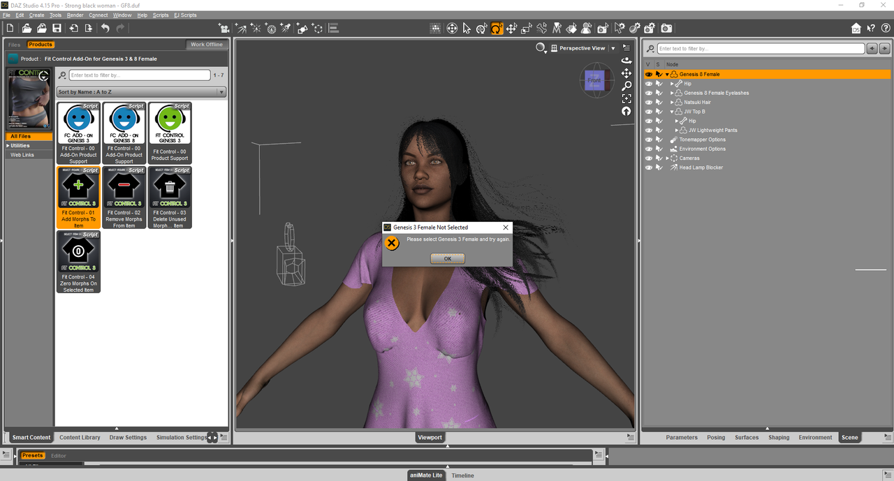Hide Genesis 8 Female with eye icon
Viewport: 894px width, 481px height.
click(x=648, y=74)
